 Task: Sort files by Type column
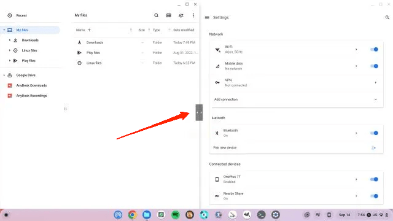point(157,30)
